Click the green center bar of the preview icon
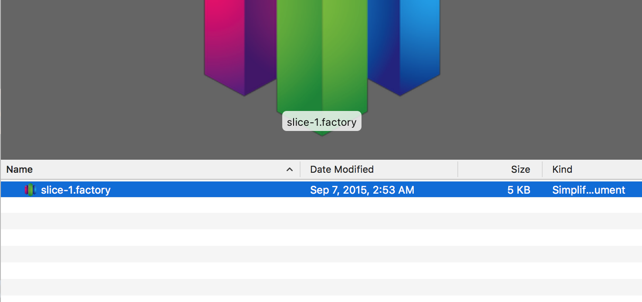This screenshot has height=302, width=642. 322,57
